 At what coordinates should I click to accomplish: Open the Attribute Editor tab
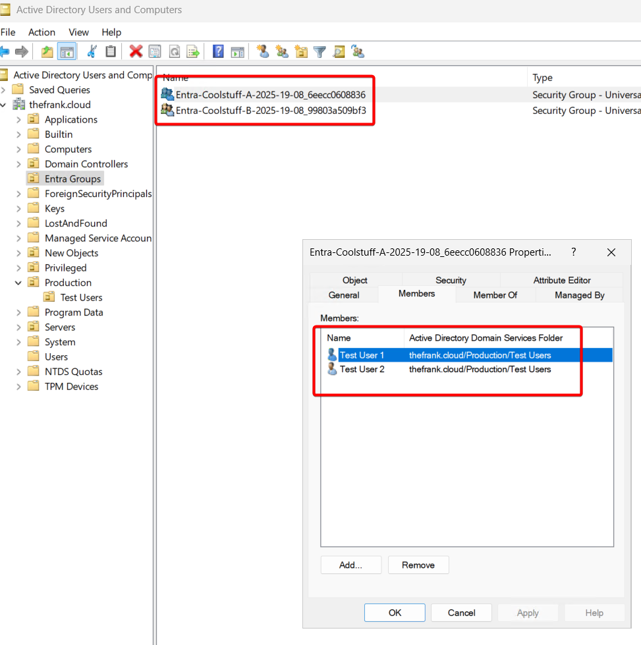(561, 280)
